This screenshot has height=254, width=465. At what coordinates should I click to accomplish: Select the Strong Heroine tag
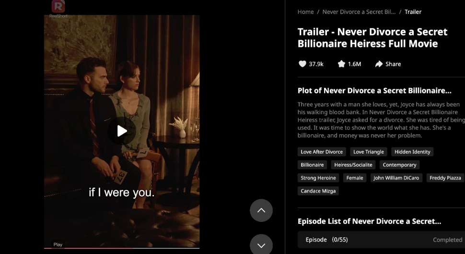[318, 178]
